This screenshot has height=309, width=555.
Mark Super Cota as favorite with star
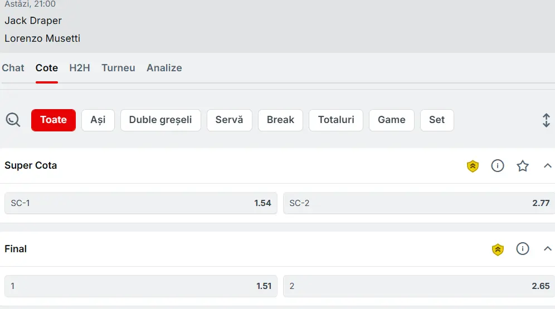coord(523,166)
